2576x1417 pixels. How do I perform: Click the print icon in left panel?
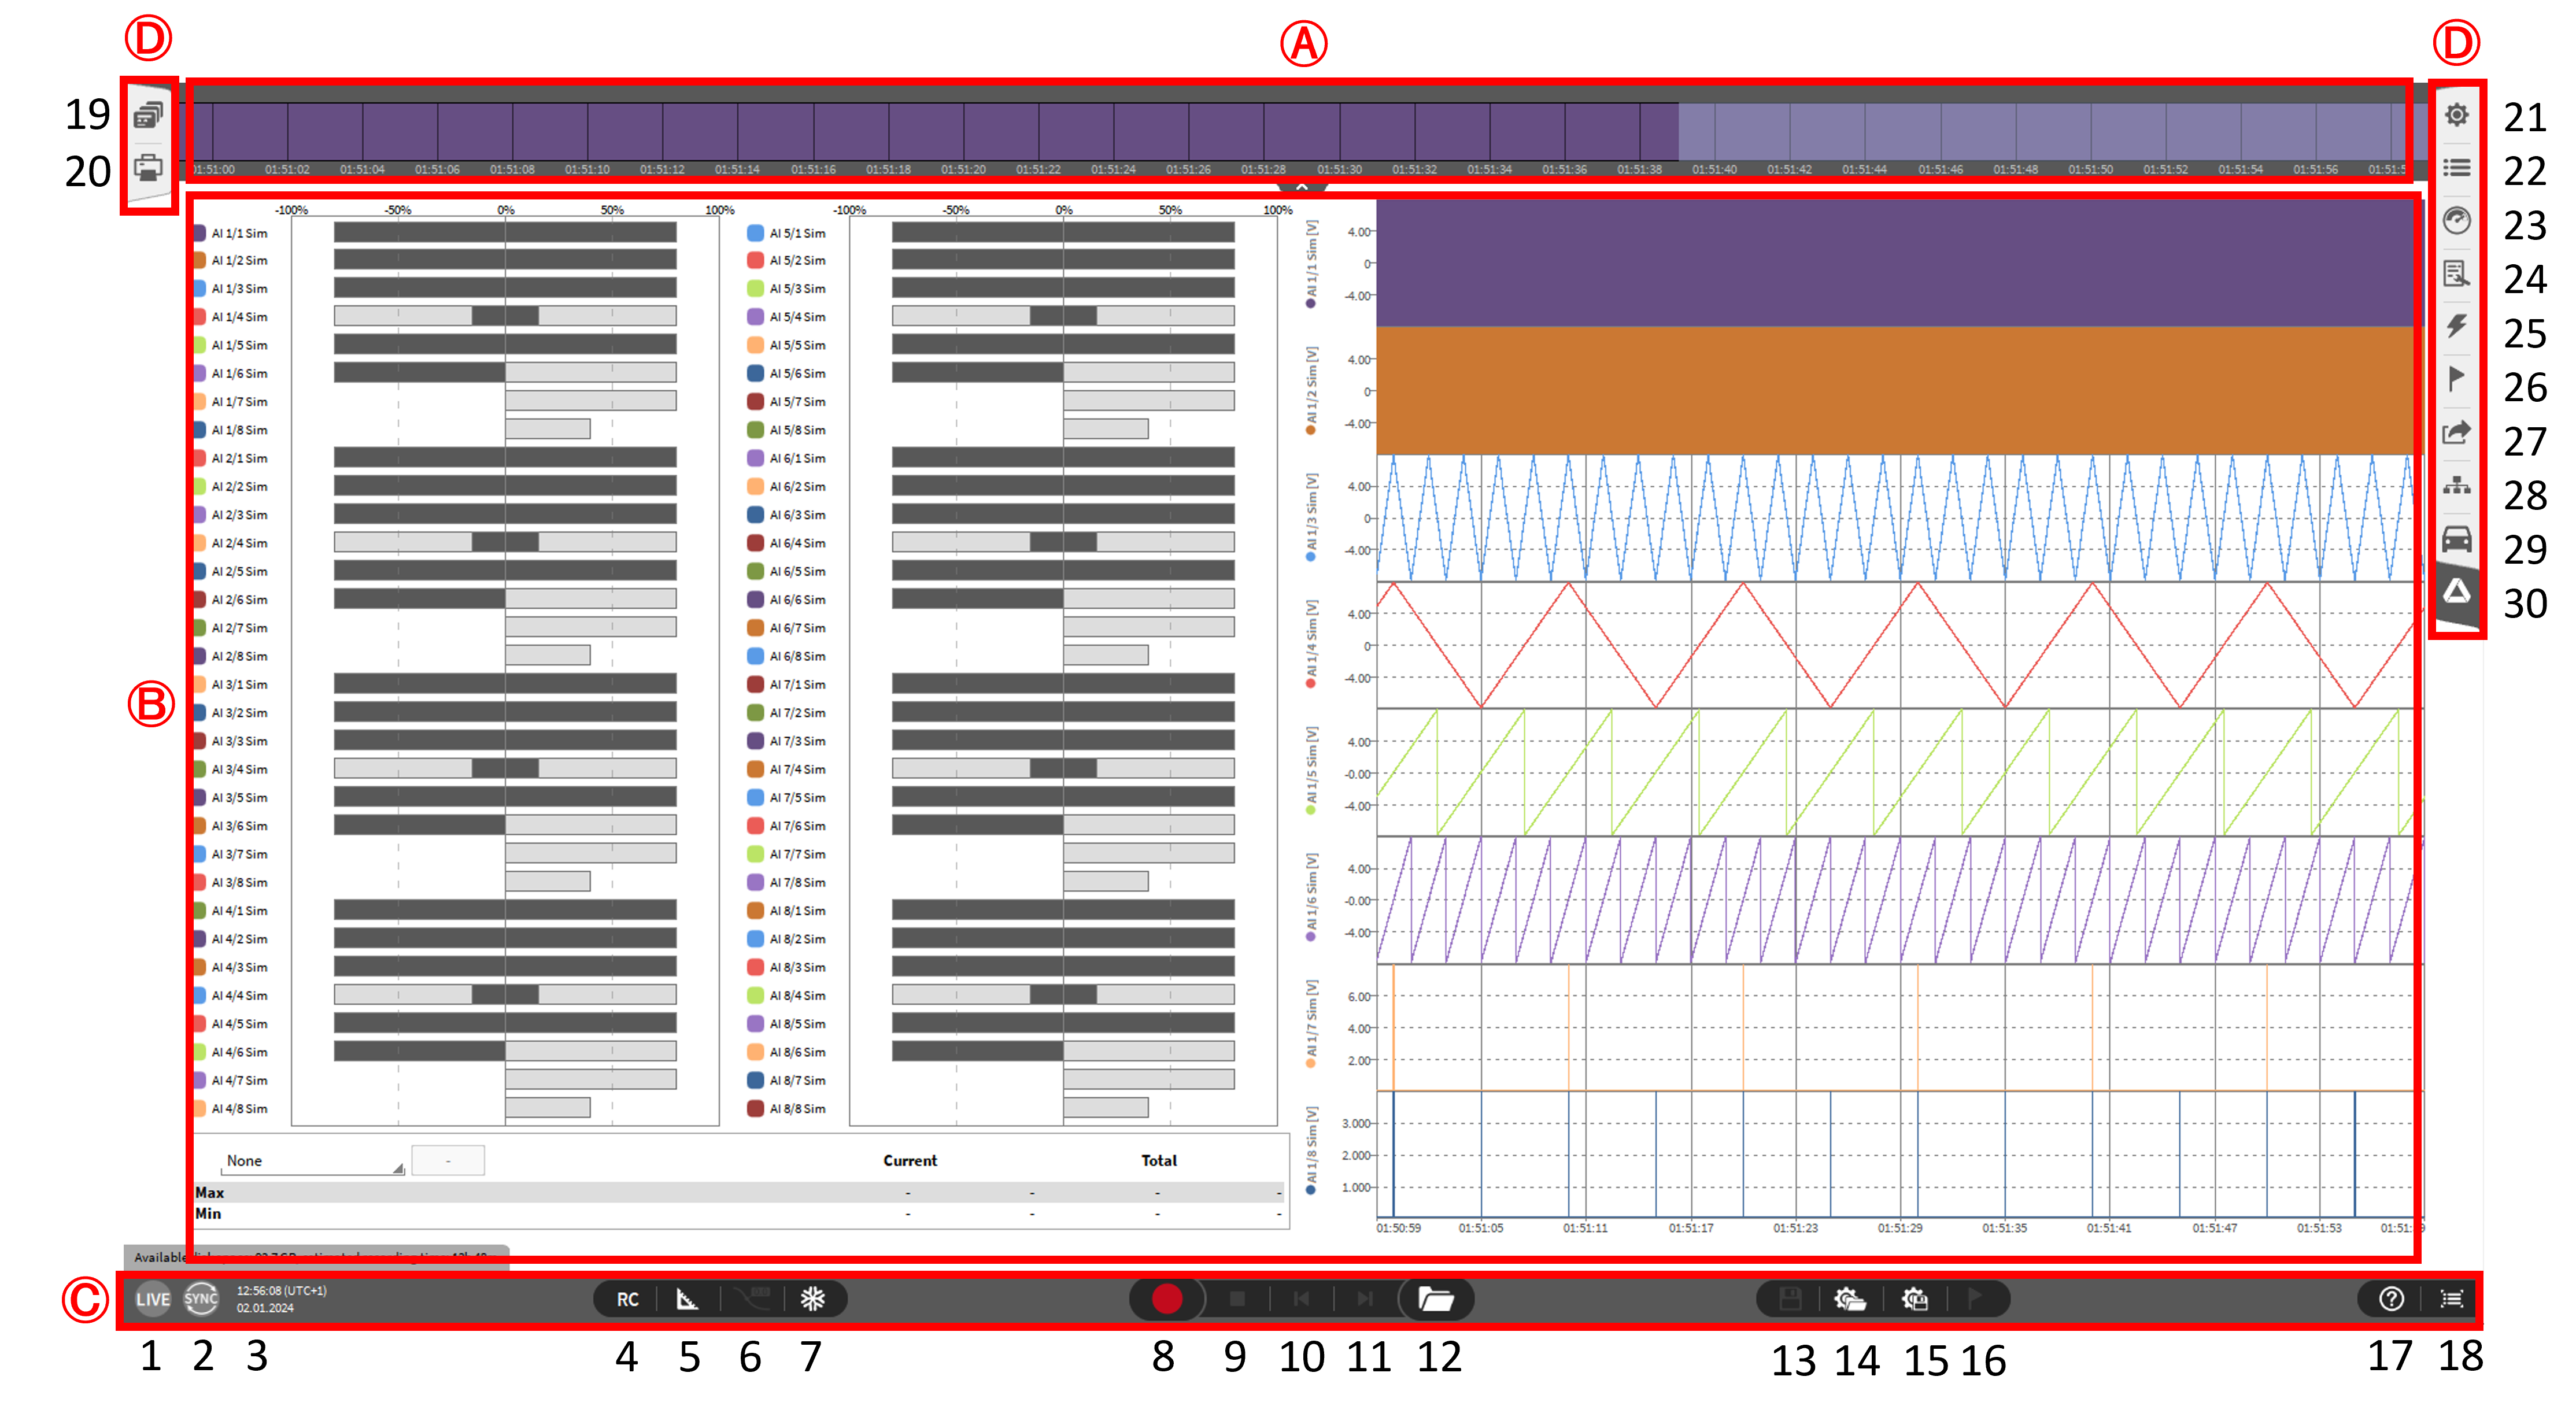[148, 168]
